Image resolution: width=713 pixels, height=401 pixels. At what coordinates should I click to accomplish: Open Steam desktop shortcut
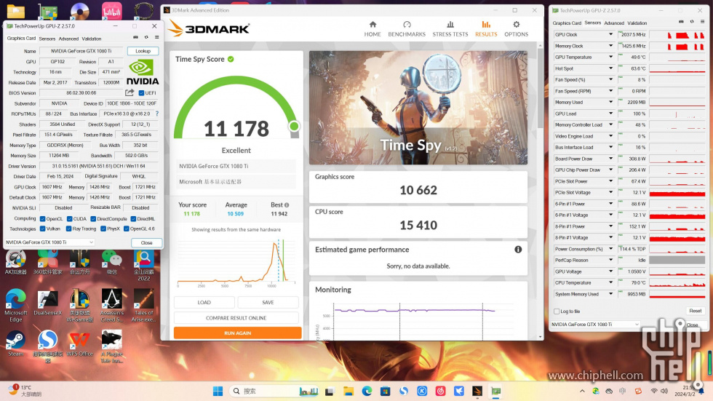(x=16, y=344)
